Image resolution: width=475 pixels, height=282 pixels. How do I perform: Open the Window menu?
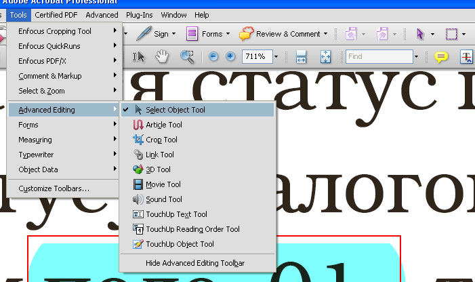173,15
